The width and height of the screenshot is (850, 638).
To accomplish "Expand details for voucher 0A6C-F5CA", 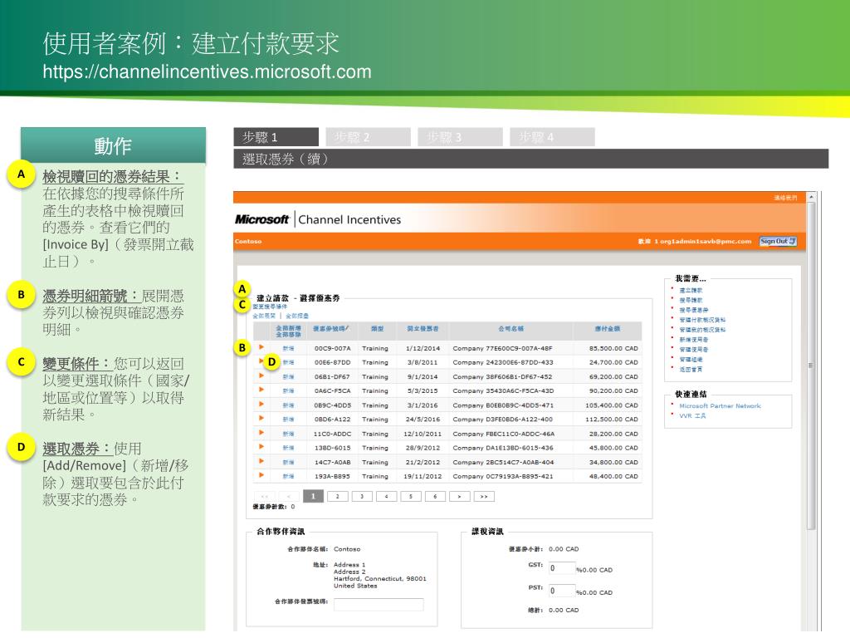I will click(261, 390).
